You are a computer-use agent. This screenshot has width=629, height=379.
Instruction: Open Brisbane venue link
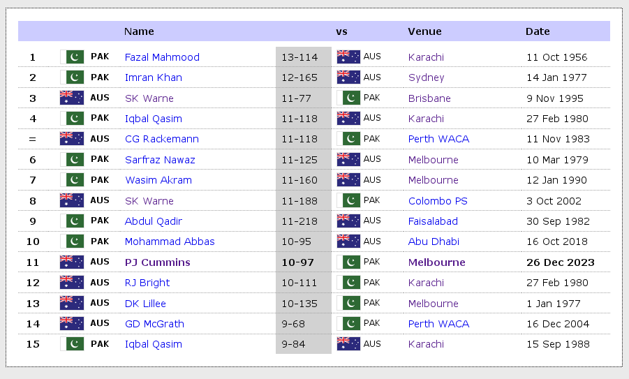[x=429, y=98]
